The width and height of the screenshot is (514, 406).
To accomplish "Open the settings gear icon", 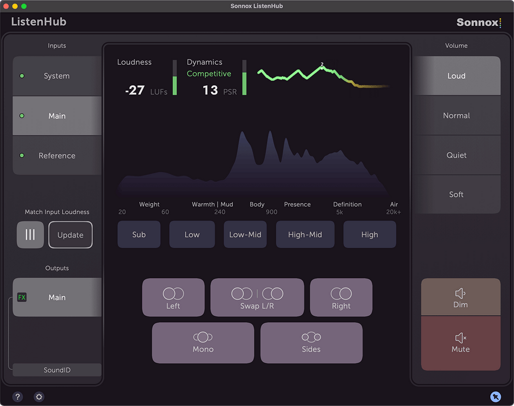I will 39,397.
